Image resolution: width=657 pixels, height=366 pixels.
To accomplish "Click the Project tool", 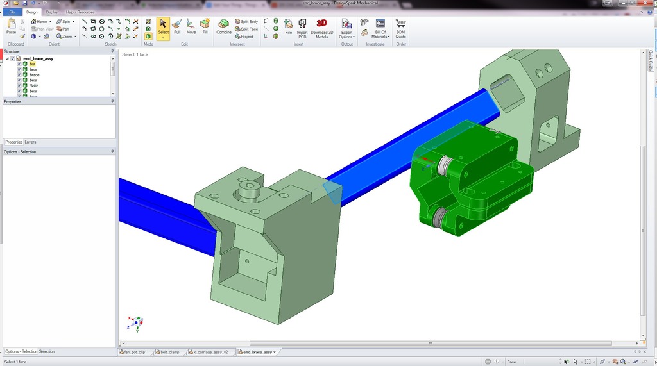I will click(244, 37).
